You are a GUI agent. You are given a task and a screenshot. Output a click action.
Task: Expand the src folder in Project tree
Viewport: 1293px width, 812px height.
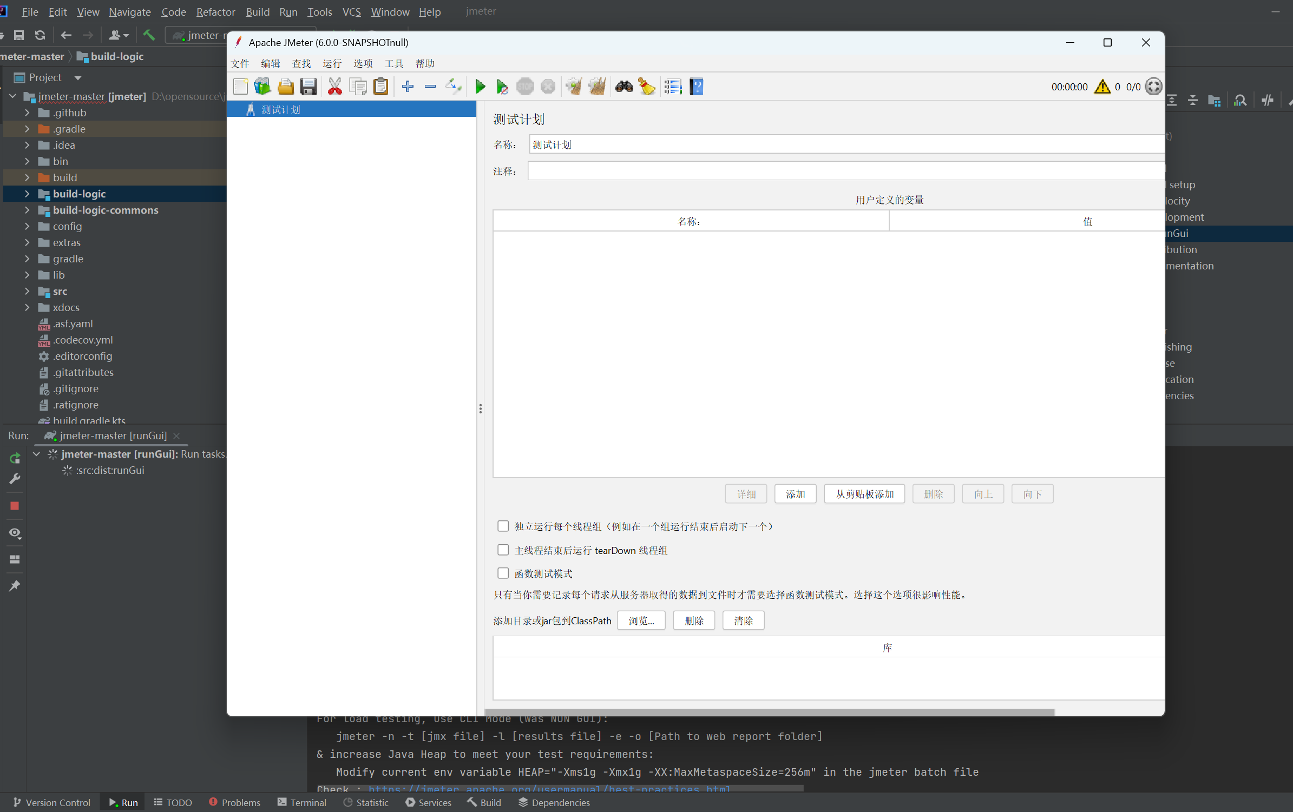[27, 291]
